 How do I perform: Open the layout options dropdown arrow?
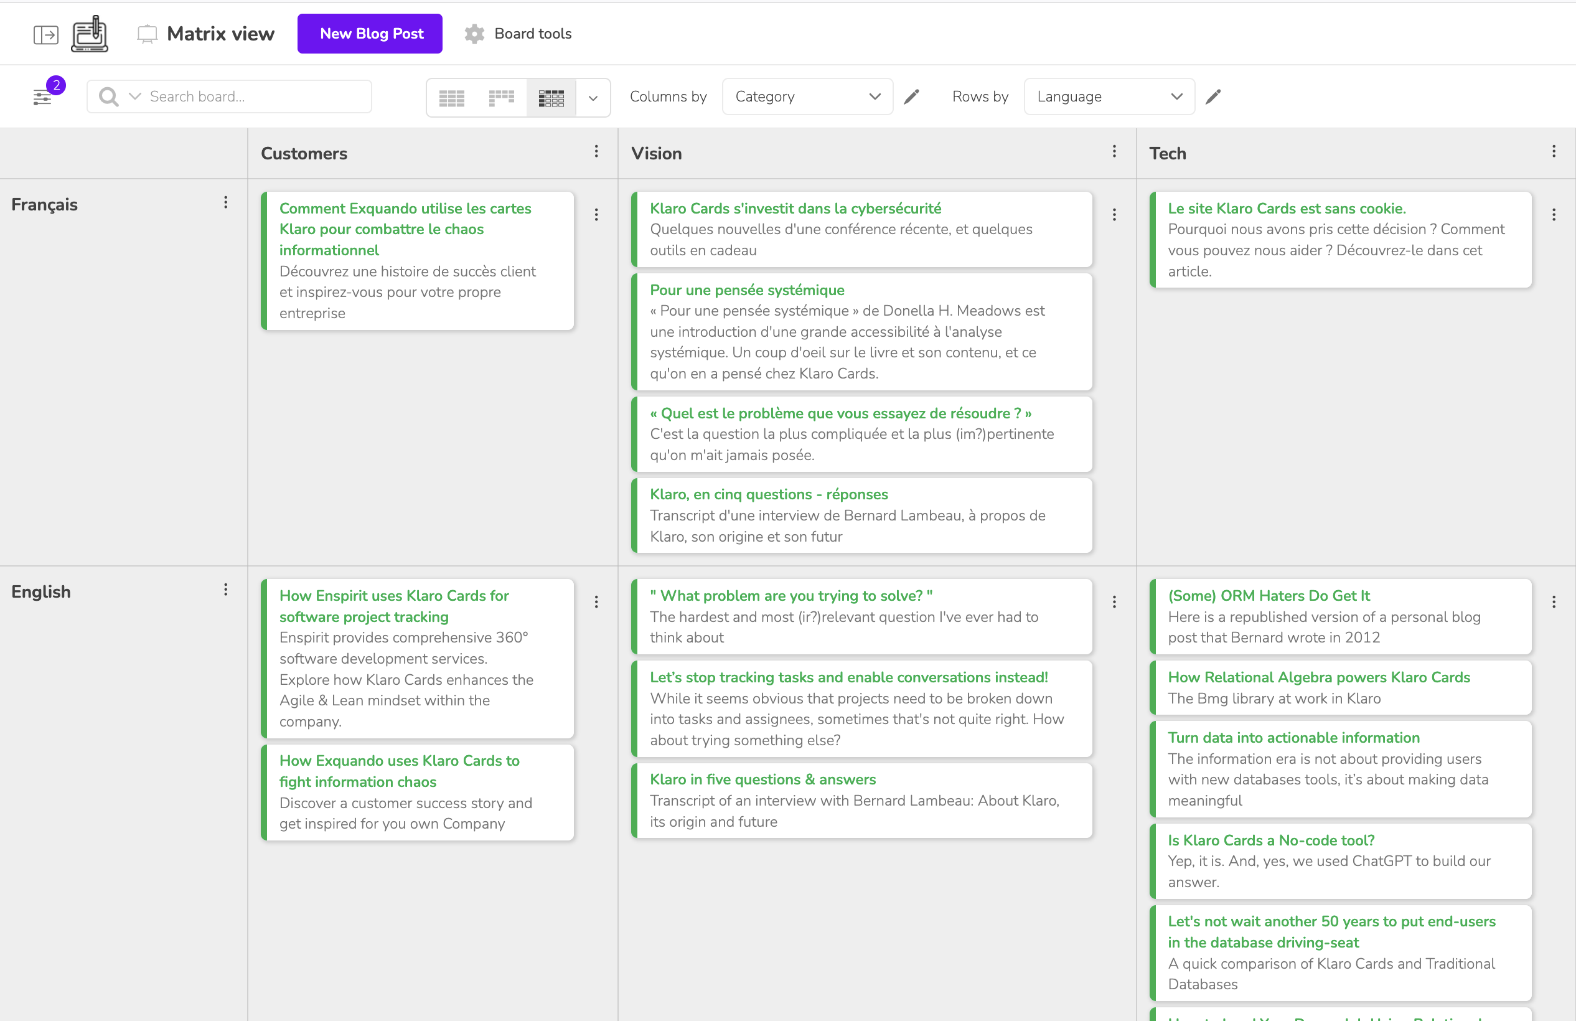click(593, 98)
